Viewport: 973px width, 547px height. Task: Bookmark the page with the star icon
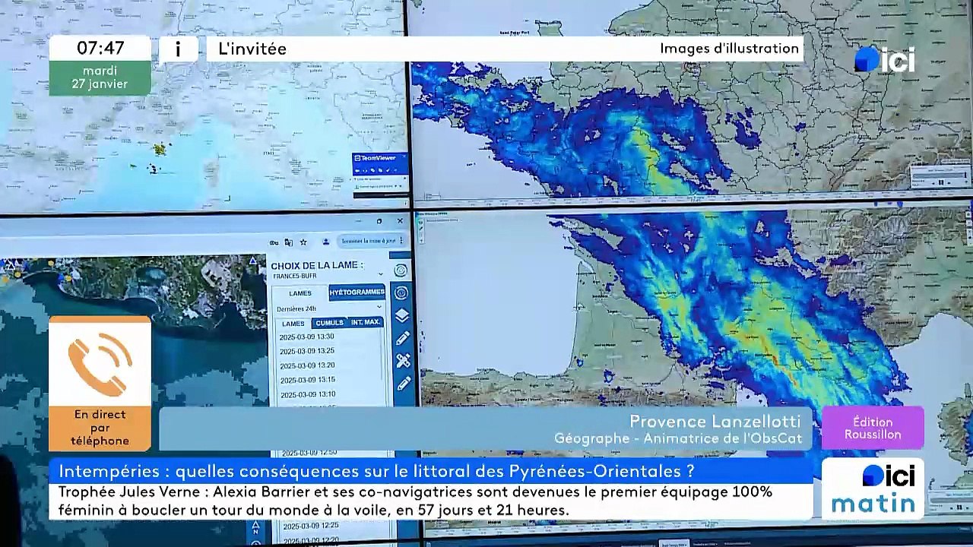[303, 242]
